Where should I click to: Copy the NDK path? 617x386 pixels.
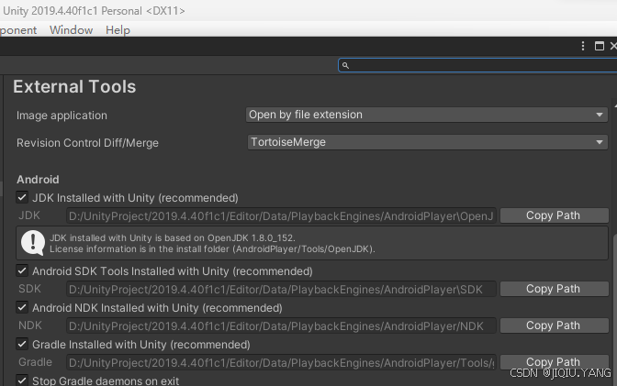pos(554,325)
